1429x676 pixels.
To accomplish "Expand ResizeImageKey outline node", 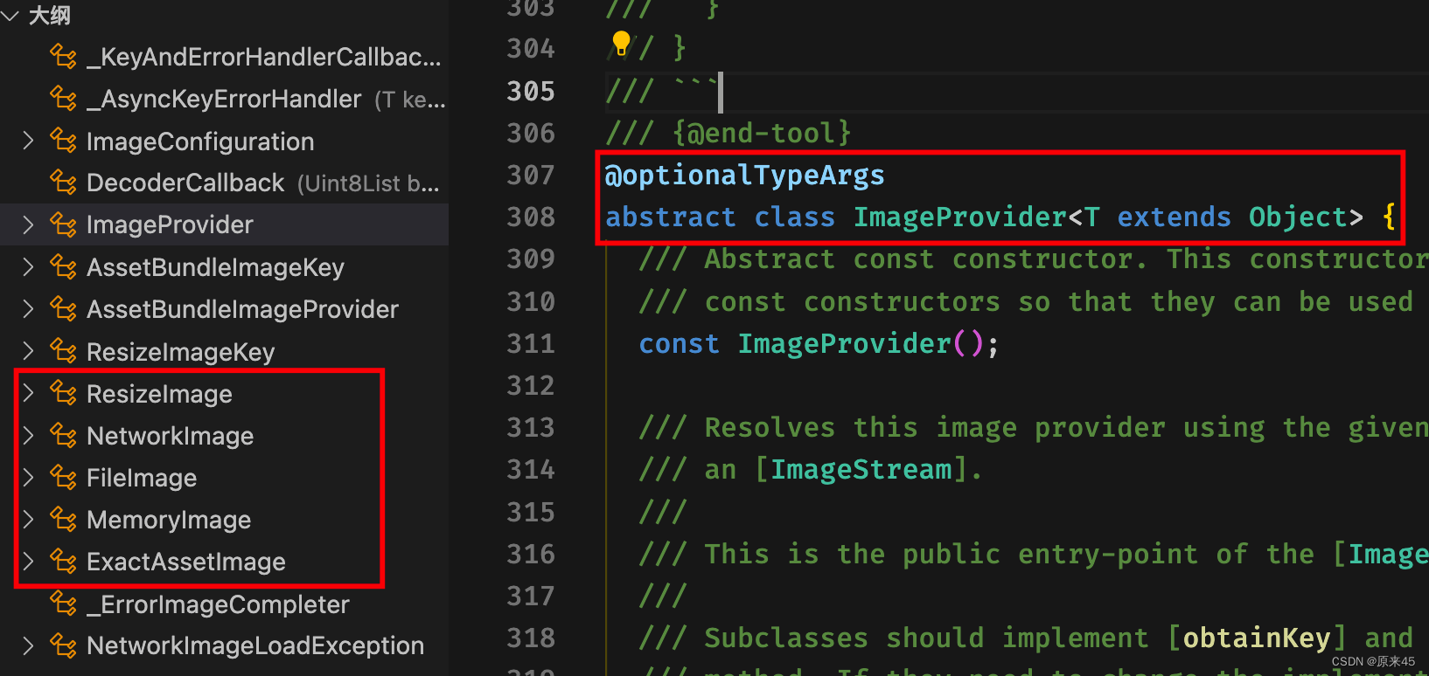I will pos(28,351).
